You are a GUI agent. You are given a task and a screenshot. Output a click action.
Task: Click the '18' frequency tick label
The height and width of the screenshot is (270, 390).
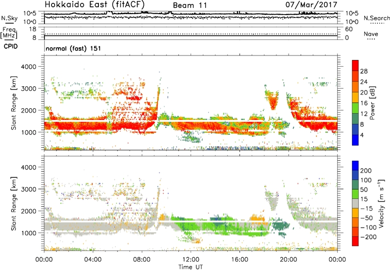click(x=33, y=29)
